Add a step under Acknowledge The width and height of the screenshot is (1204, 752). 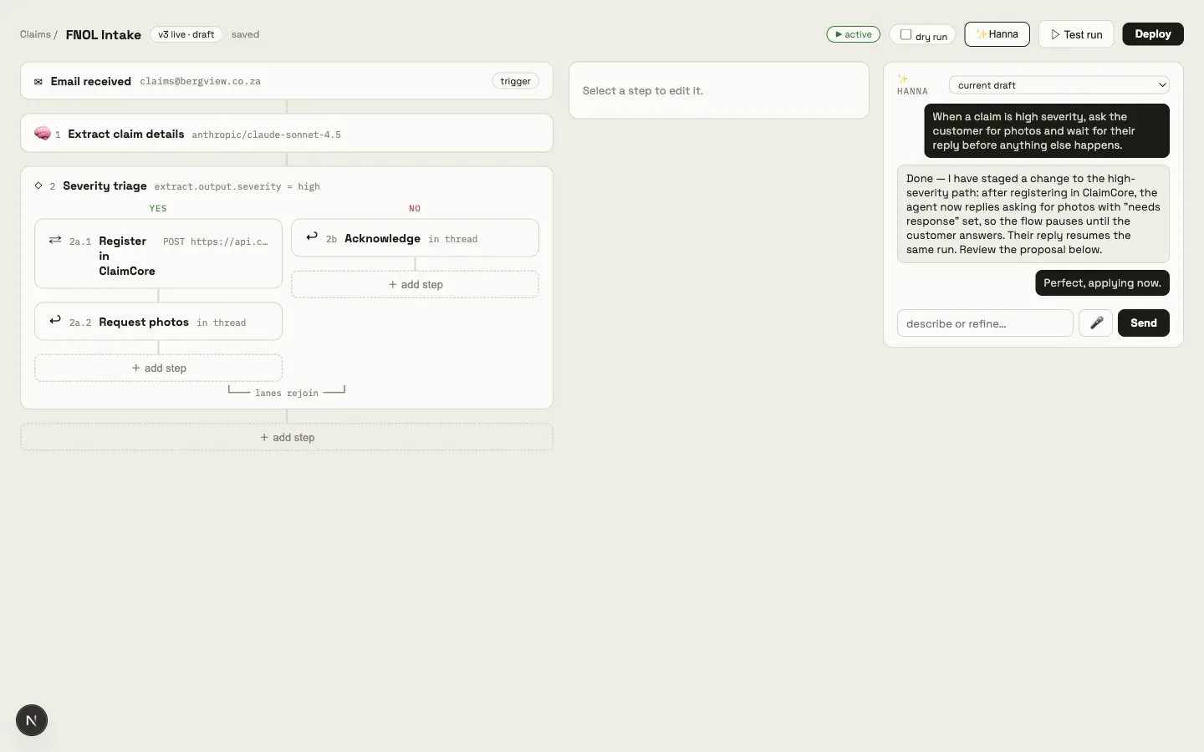pyautogui.click(x=415, y=284)
